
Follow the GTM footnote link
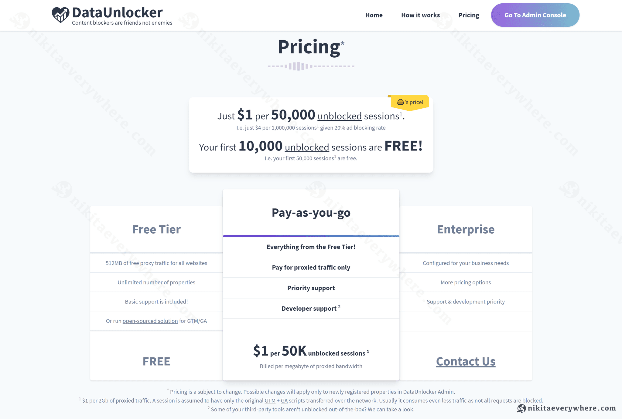270,401
